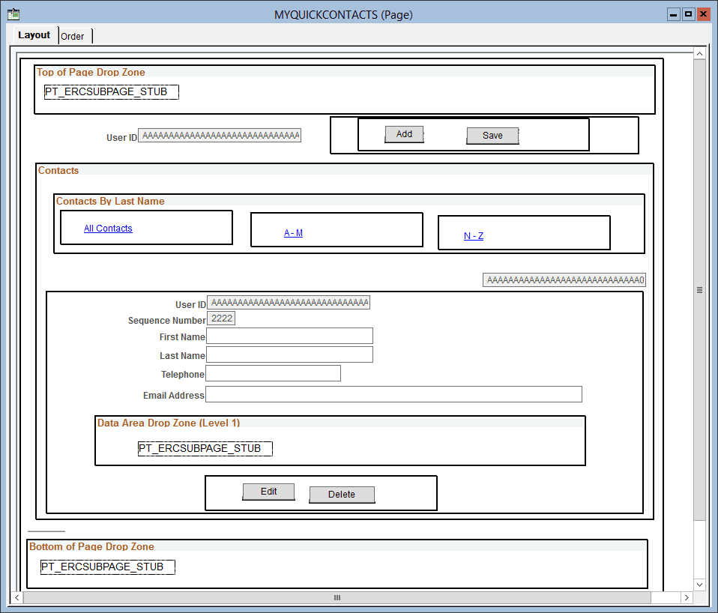Click the Email Address field
The image size is (718, 613).
point(395,393)
